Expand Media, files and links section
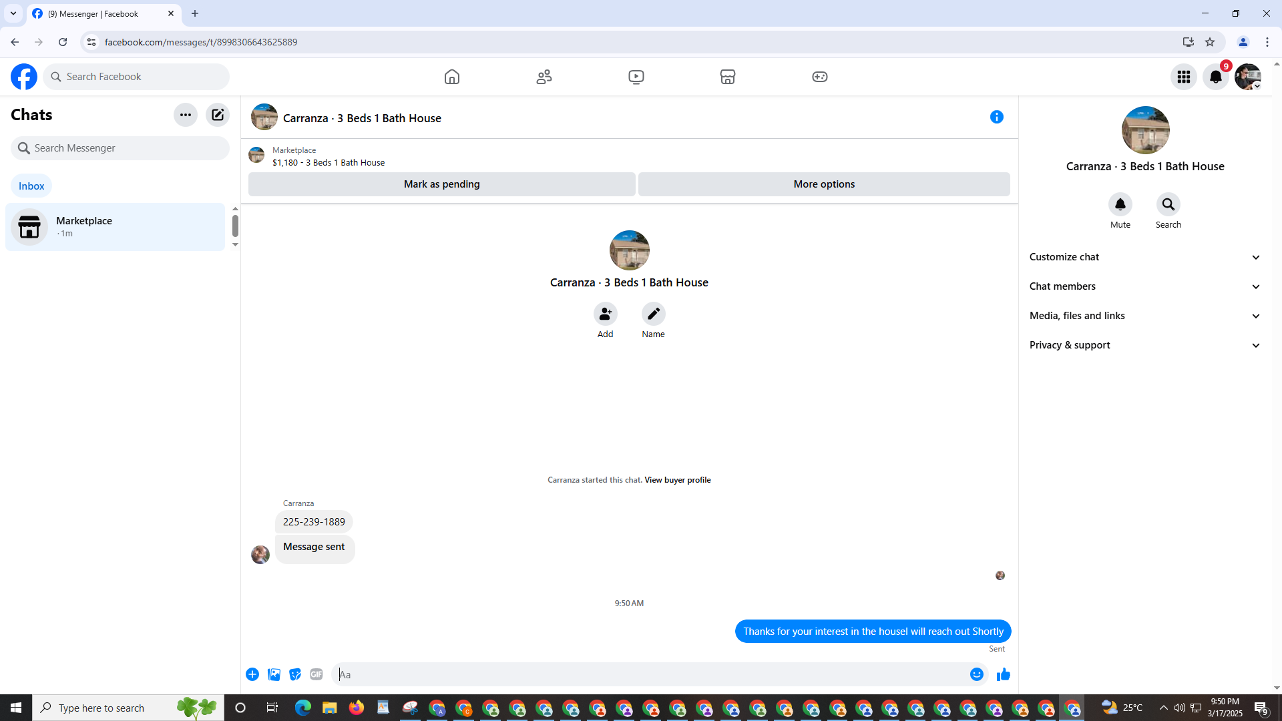This screenshot has width=1282, height=721. coord(1145,316)
